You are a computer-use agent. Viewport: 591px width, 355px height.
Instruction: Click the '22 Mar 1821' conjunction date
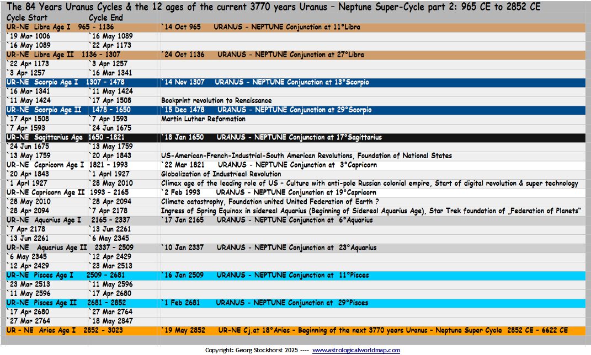pyautogui.click(x=183, y=165)
